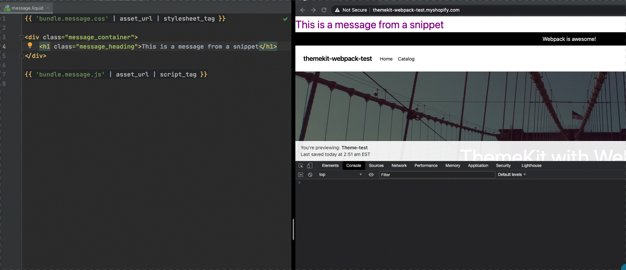Click the 'stylesheet_tag' filter in line 1
The width and height of the screenshot is (626, 270).
tap(189, 19)
